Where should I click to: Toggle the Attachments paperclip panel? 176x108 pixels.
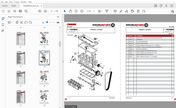tap(3, 31)
